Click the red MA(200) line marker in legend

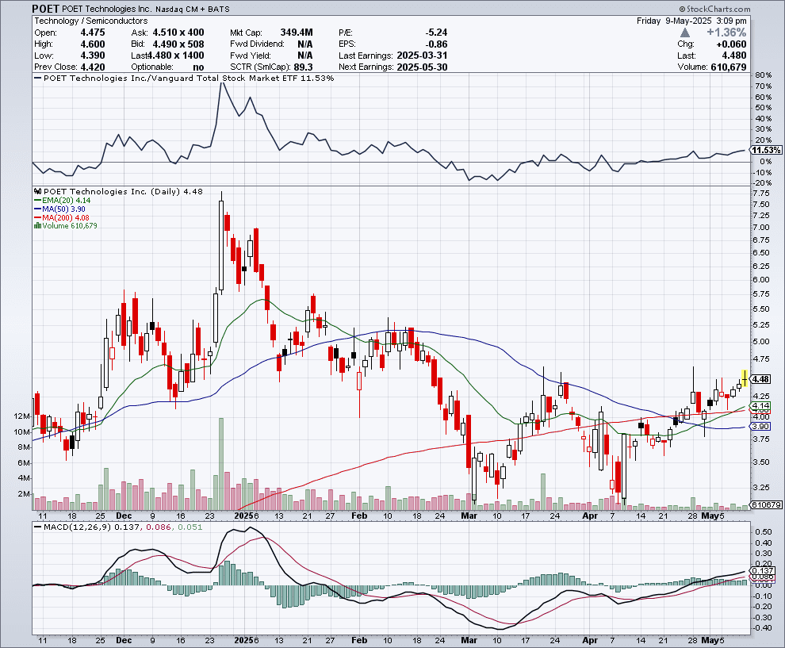point(37,218)
